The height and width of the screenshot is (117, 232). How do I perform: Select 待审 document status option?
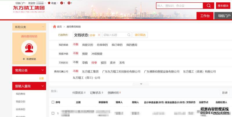pos(94,63)
